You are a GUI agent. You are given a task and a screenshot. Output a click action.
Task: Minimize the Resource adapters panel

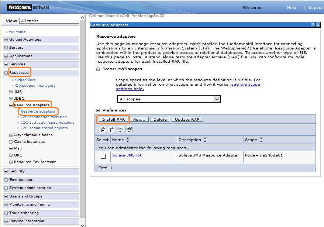click(318, 25)
